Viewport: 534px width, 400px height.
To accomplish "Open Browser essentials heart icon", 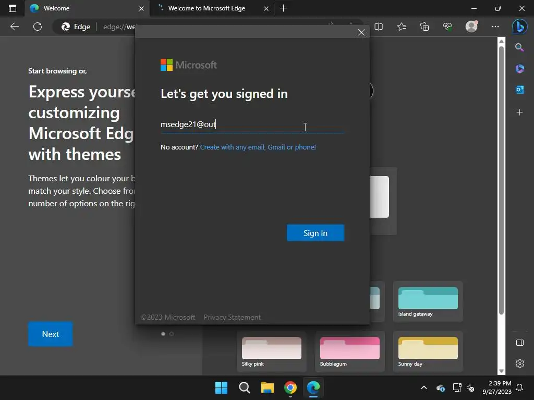I will (447, 27).
